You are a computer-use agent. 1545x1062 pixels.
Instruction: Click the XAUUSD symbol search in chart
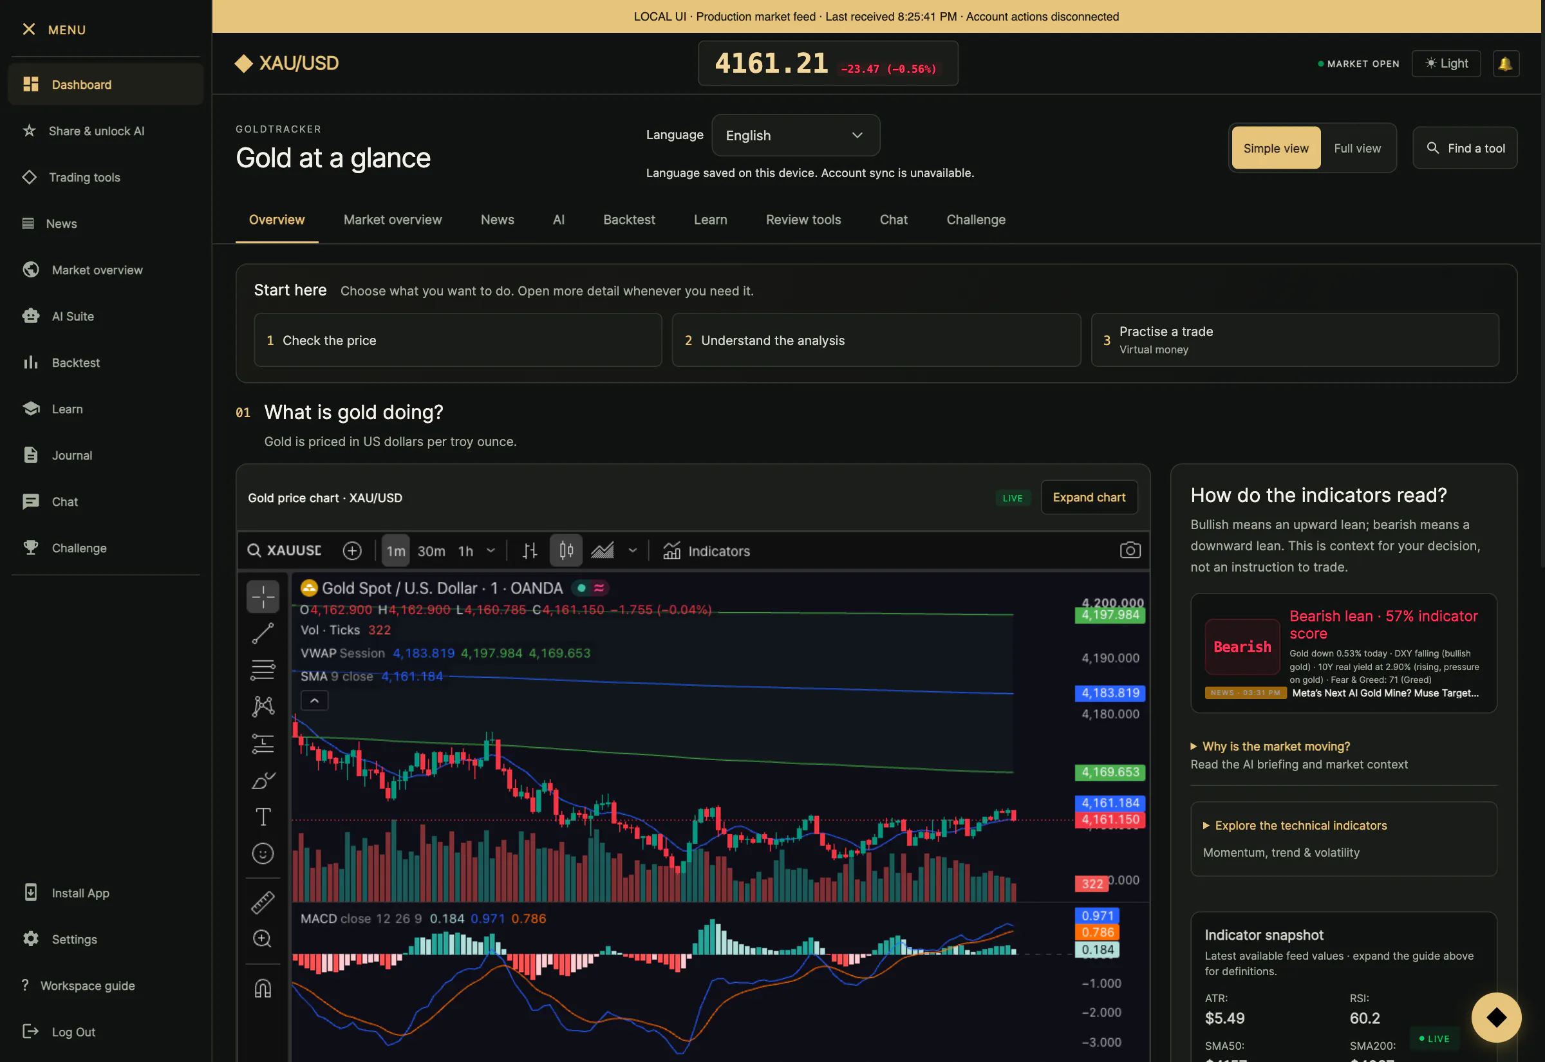(x=285, y=550)
